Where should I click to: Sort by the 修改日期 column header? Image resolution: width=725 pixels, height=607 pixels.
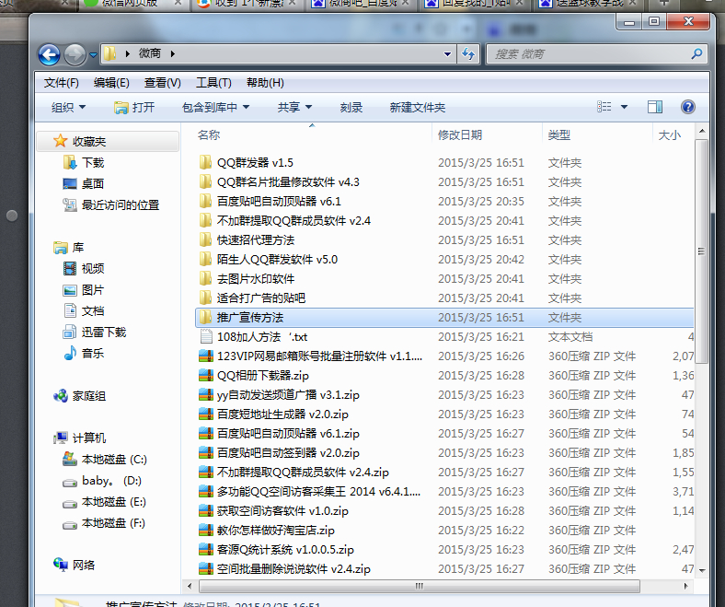(460, 135)
